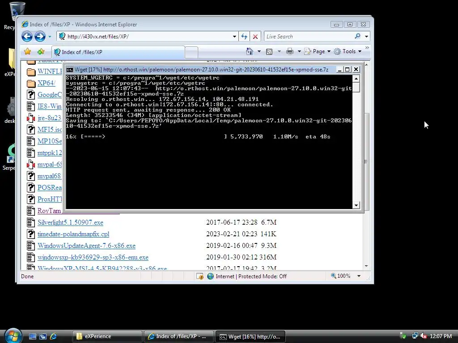Open the Tools menu

(x=348, y=51)
